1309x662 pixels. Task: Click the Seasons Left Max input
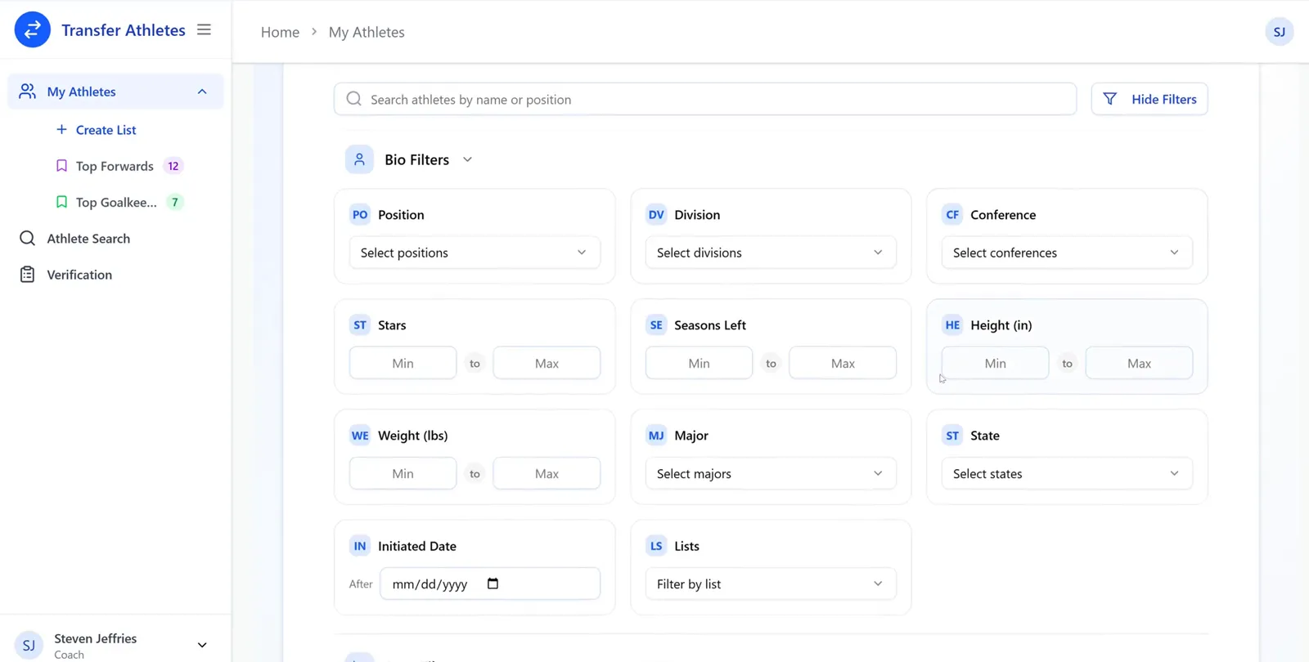[843, 363]
